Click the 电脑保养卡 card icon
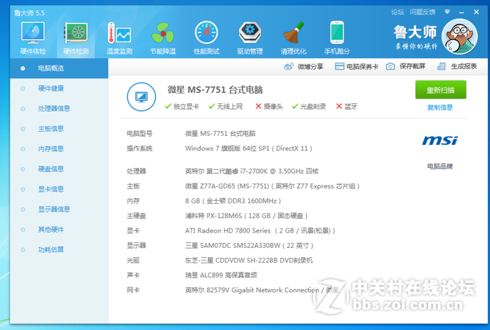 [x=339, y=67]
